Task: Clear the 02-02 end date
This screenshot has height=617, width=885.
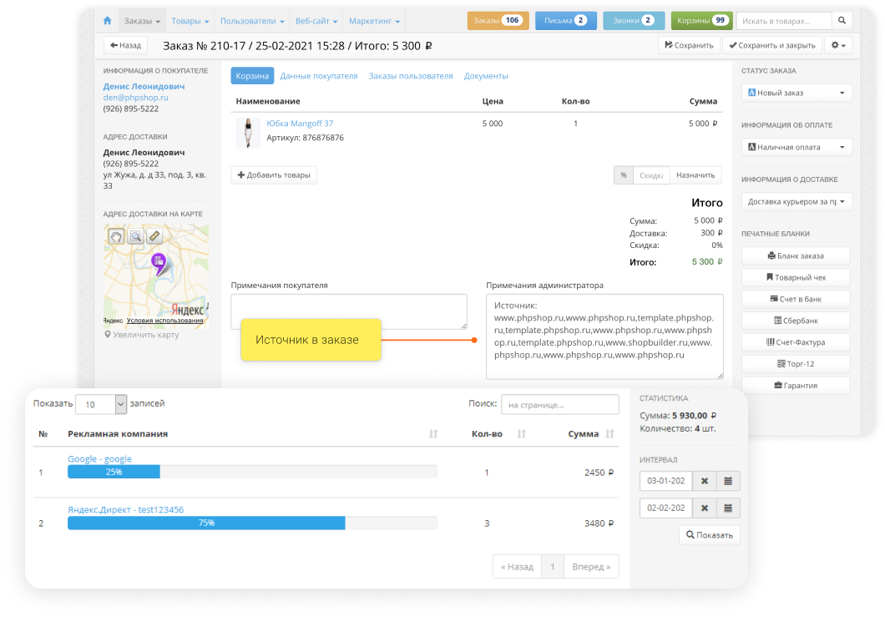Action: pyautogui.click(x=705, y=508)
